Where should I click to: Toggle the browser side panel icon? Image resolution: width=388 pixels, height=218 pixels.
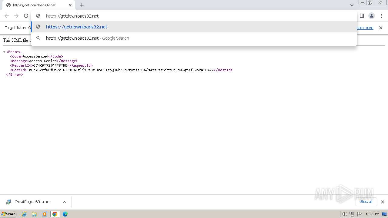click(x=362, y=16)
